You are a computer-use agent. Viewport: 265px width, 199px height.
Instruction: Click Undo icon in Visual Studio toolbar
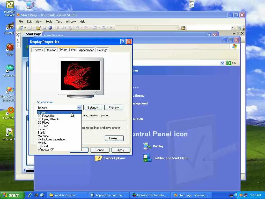77,27
